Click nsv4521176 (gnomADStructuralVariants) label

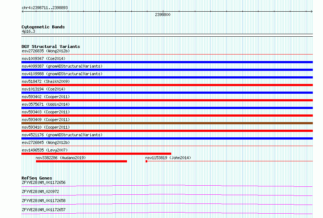[x=62, y=135]
